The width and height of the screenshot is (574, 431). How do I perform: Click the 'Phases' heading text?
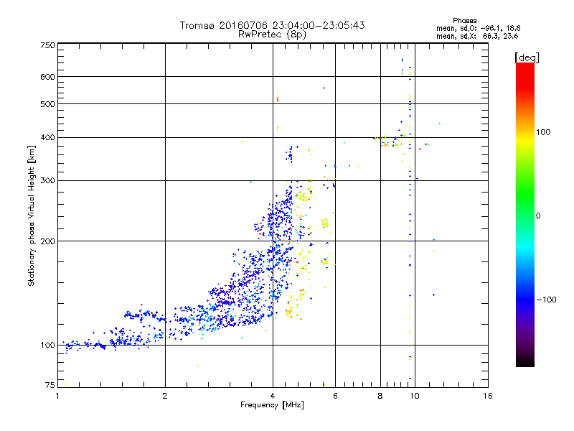[464, 21]
